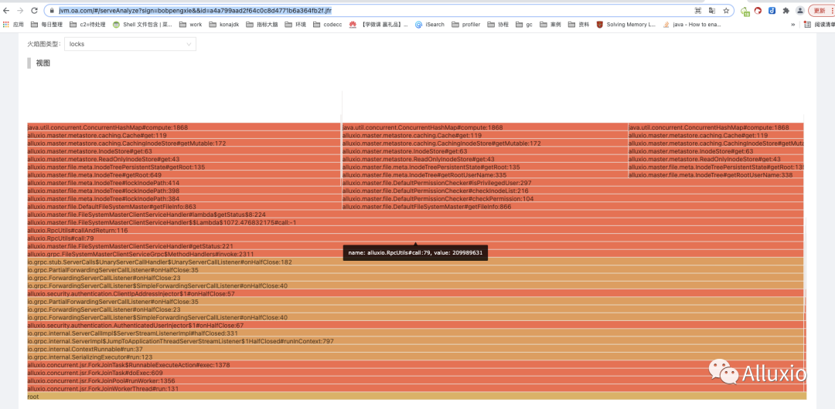This screenshot has height=409, width=835.
Task: Open 阅读清单 reading list
Action: point(820,25)
